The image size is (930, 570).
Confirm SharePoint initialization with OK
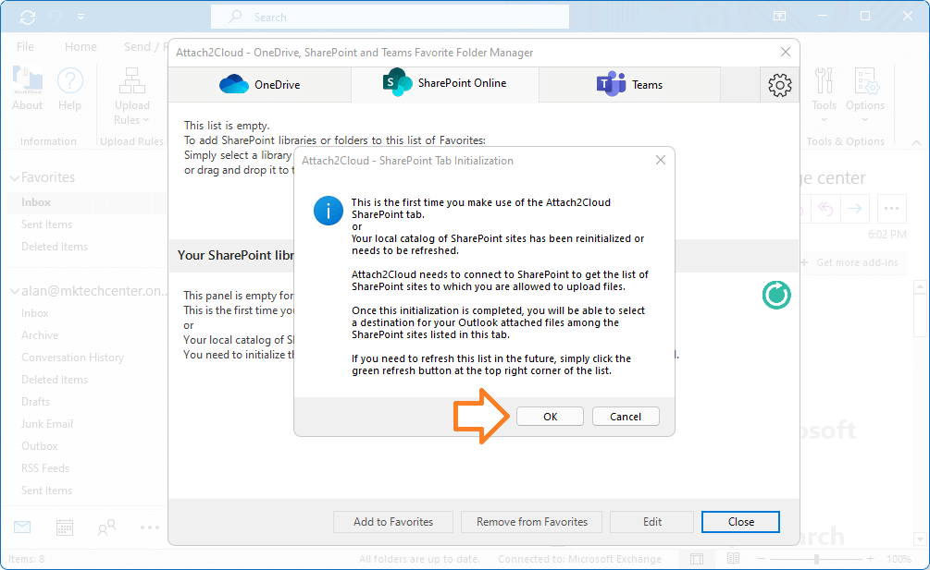tap(550, 416)
